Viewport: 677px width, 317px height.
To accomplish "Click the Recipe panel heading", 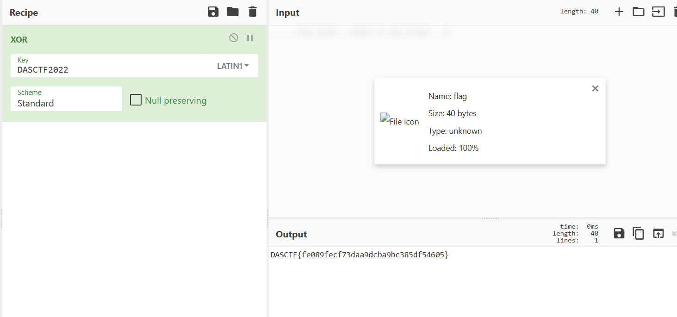I will tap(24, 12).
